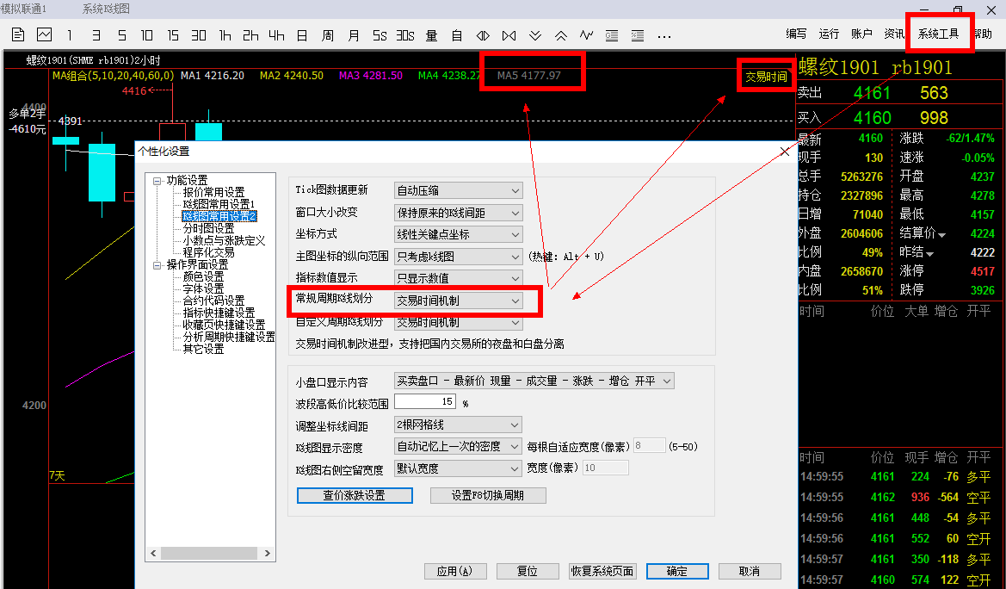The image size is (1006, 589).
Task: Switch to 30-minute period
Action: point(199,35)
